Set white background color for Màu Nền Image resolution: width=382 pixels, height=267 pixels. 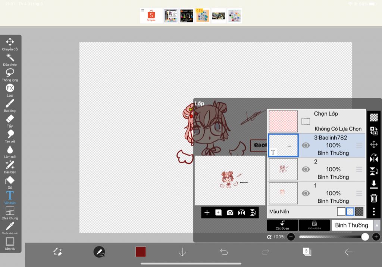pyautogui.click(x=341, y=211)
